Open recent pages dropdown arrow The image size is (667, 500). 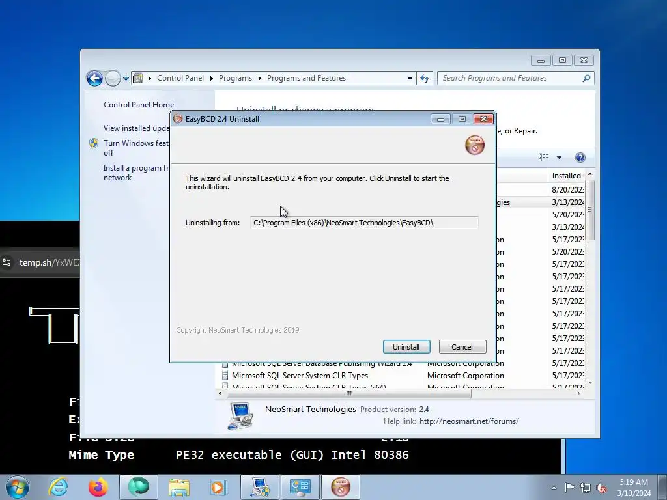click(126, 79)
